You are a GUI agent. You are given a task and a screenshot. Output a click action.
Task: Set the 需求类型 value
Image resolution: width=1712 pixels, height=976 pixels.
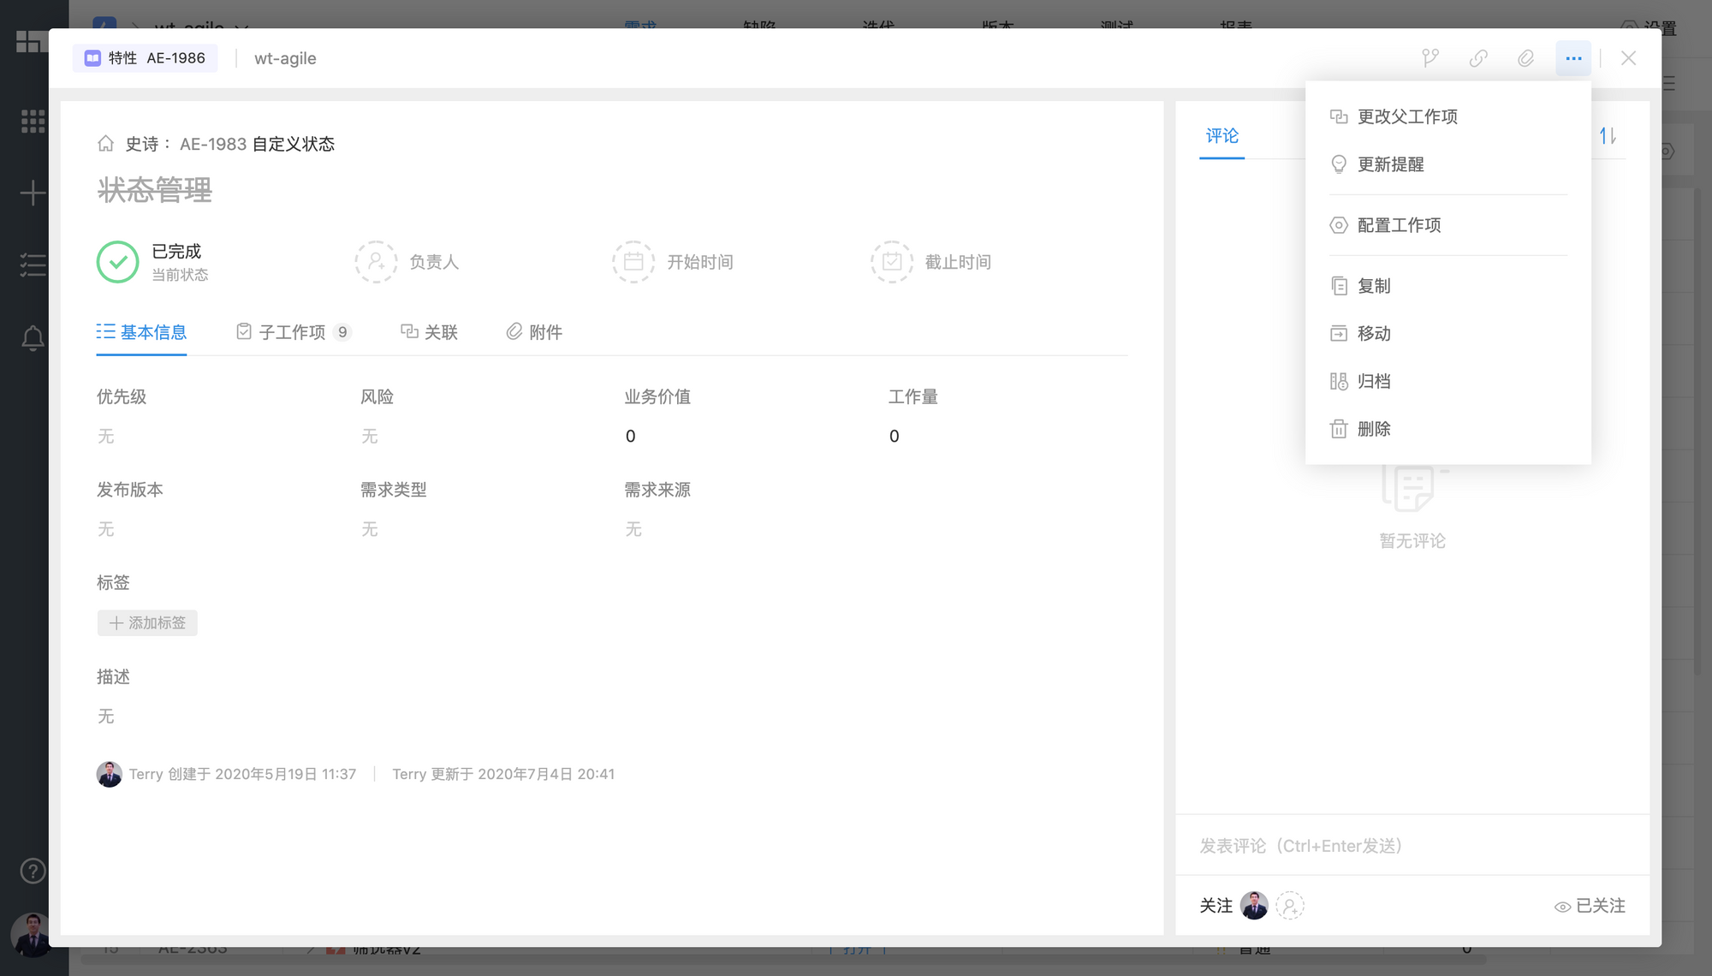pos(369,530)
